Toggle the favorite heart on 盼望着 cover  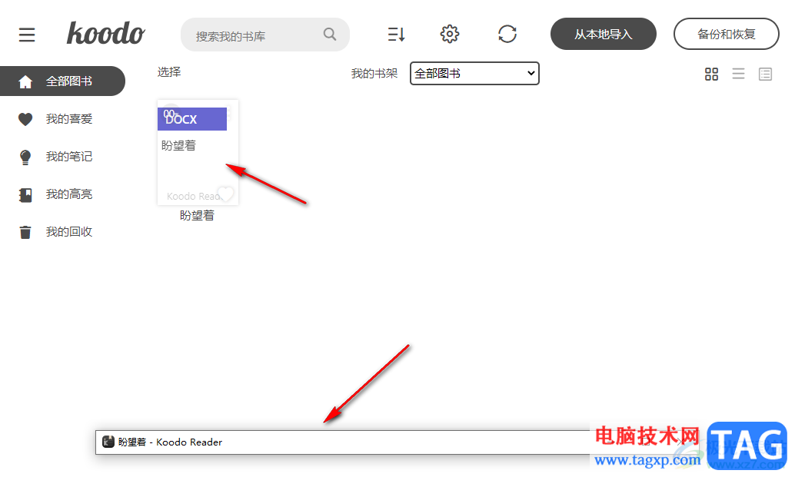(225, 194)
